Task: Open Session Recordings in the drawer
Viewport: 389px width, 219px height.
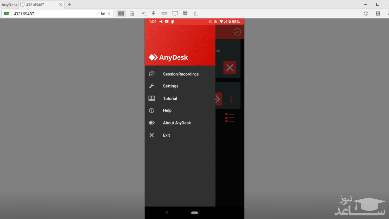Action: pos(181,74)
